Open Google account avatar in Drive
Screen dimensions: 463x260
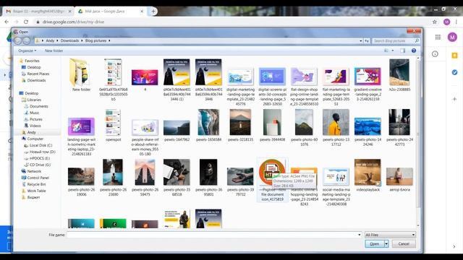[452, 37]
